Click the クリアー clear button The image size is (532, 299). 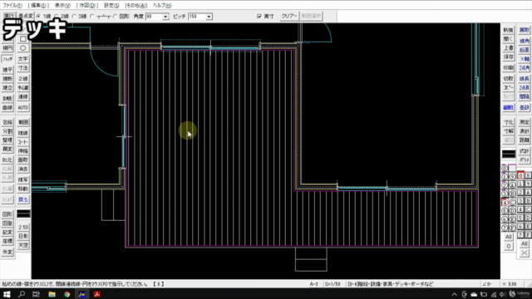coord(289,16)
